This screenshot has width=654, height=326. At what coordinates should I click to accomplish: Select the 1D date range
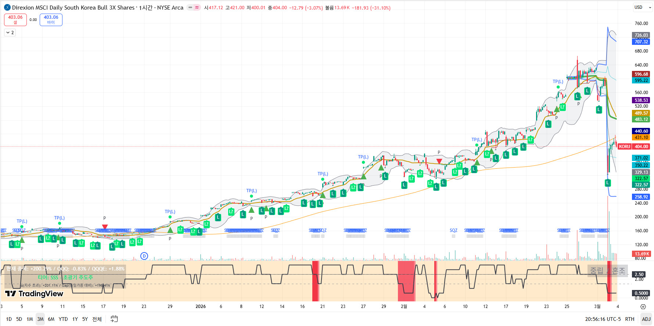[9, 319]
